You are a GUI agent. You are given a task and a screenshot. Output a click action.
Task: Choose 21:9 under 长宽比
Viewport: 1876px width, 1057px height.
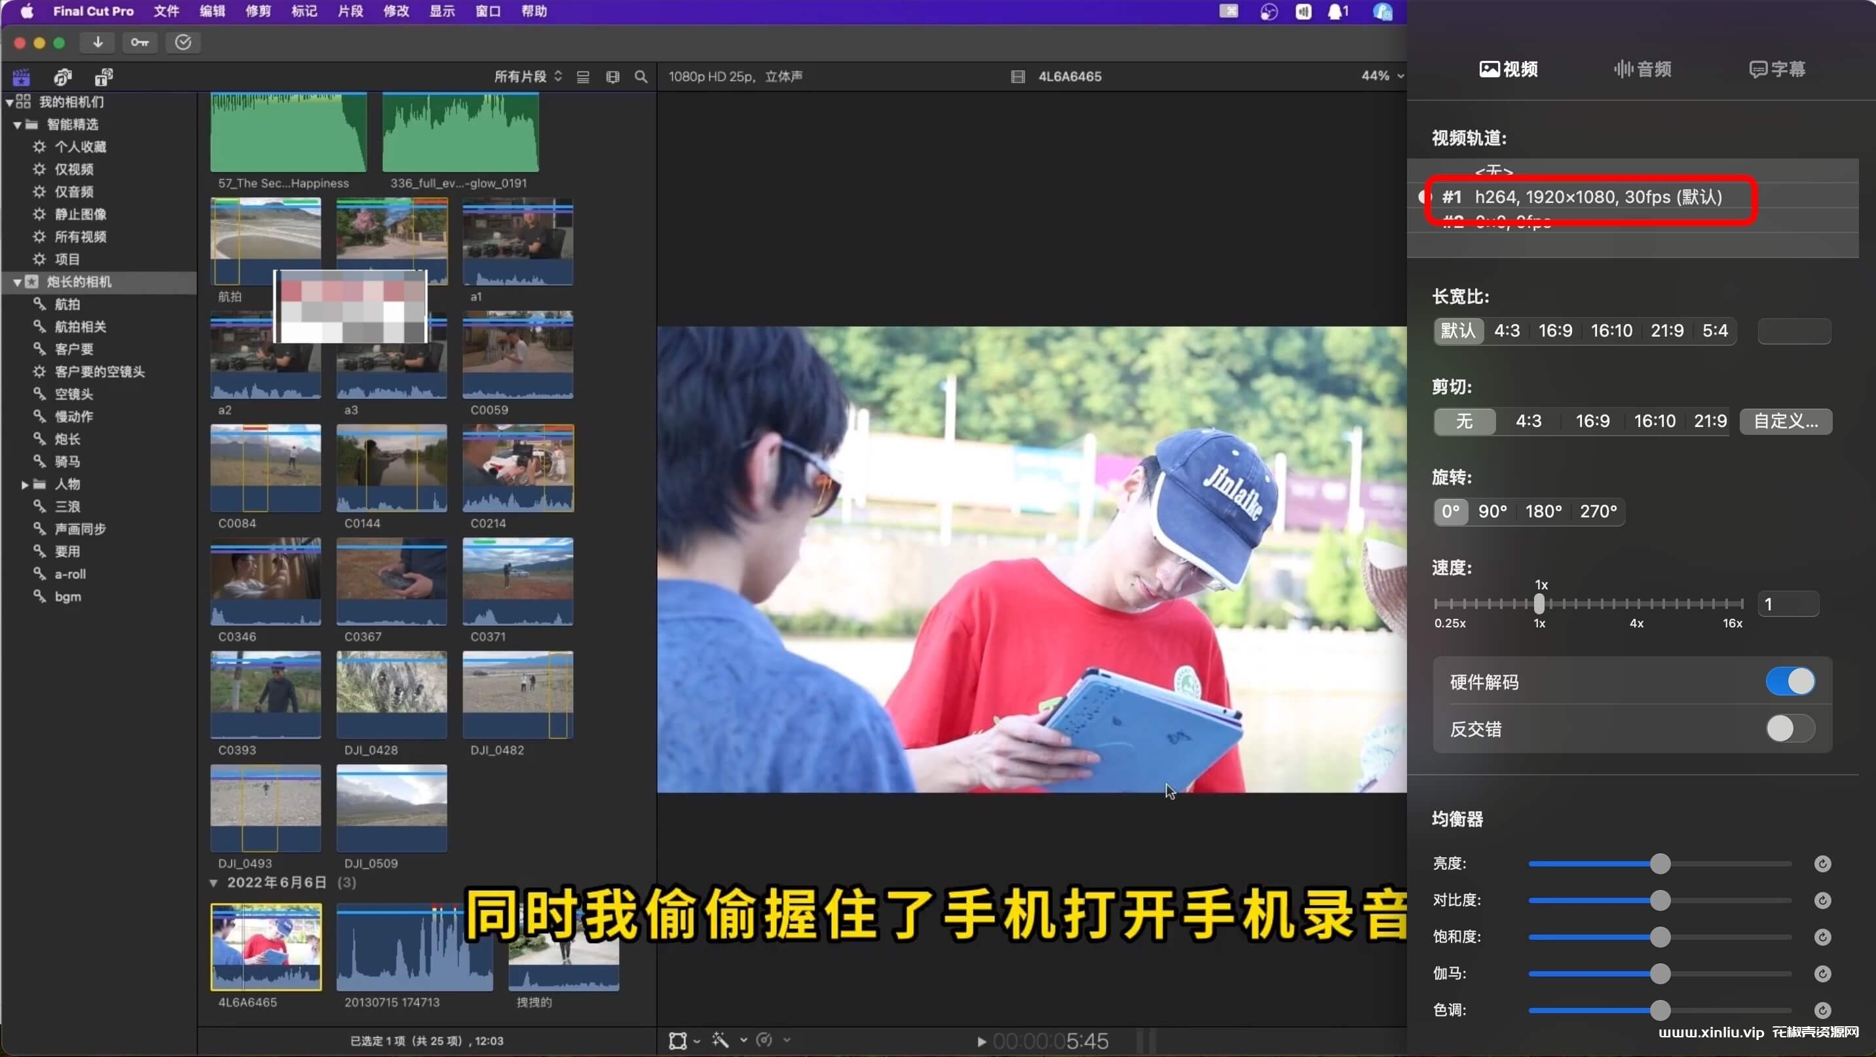point(1667,331)
